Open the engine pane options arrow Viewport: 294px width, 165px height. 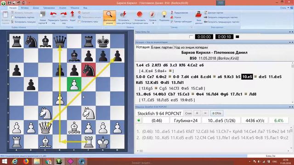pos(290,107)
